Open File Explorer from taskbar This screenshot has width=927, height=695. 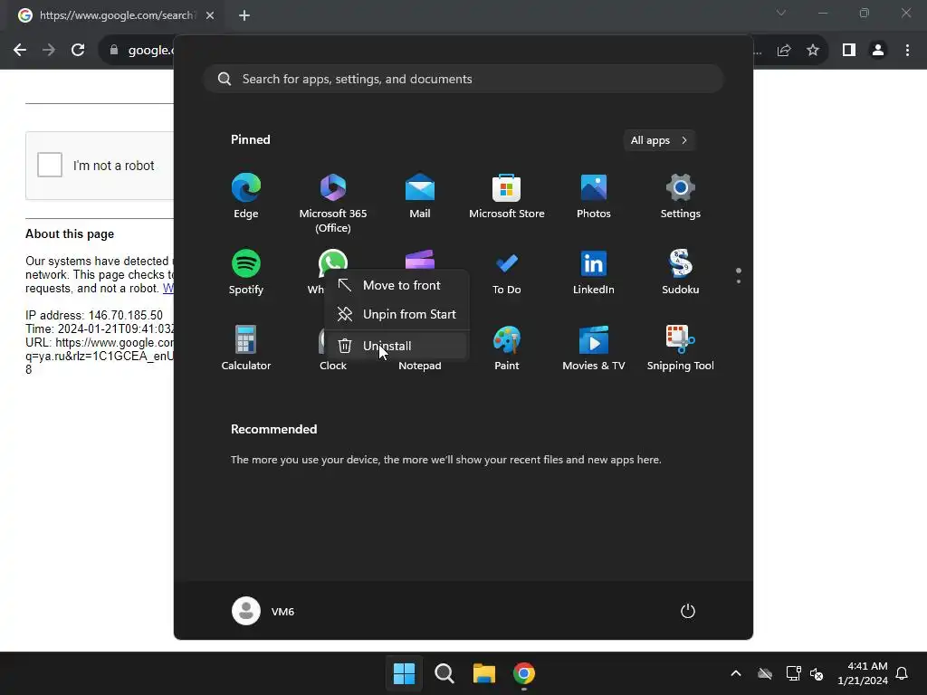coord(484,673)
